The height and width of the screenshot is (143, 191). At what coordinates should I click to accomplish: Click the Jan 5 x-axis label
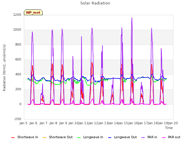(x=24, y=123)
